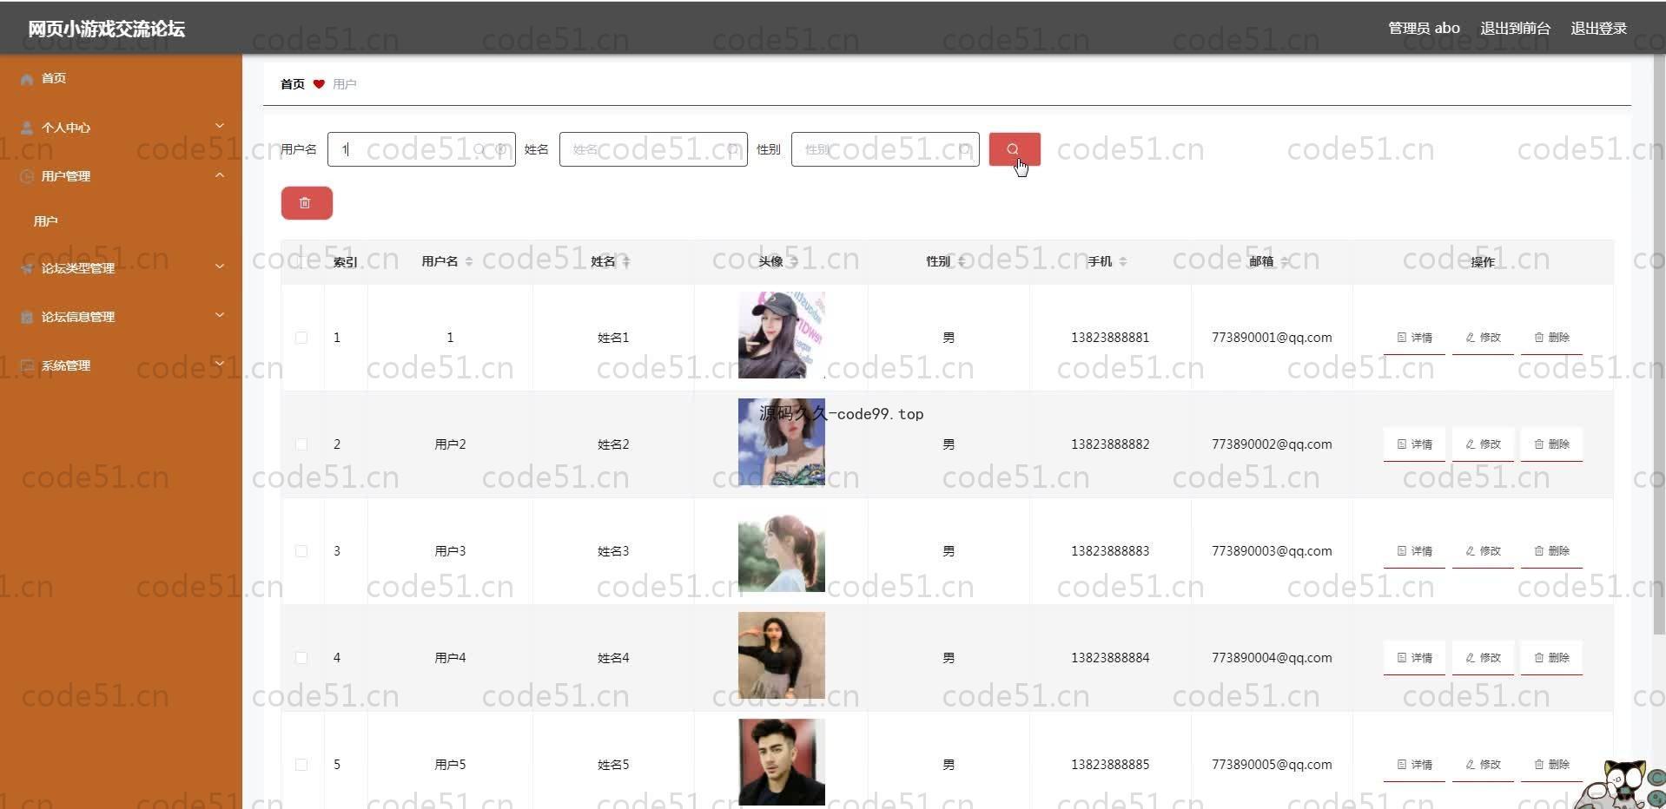Collapse the 用户管理 sidebar menu chevron
Viewport: 1666px width, 809px height.
(x=220, y=174)
